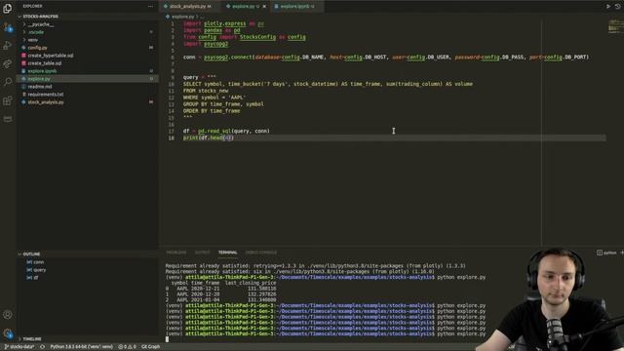Click the psycopg2.connect code line
Image resolution: width=624 pixels, height=351 pixels.
tap(386, 57)
